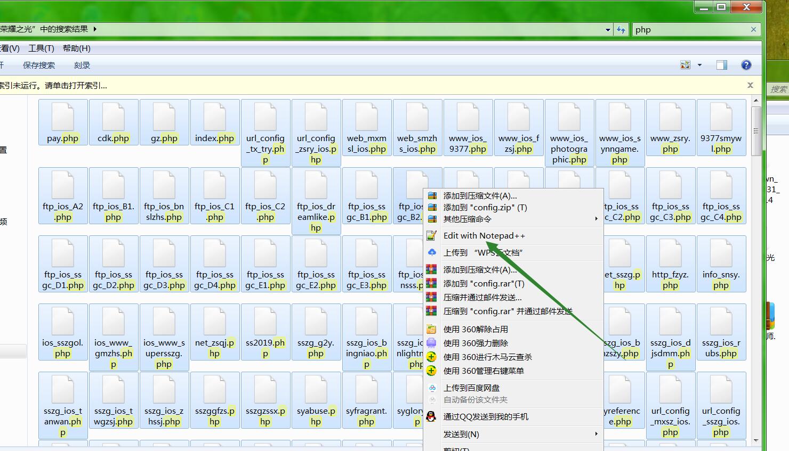789x451 pixels.
Task: Expand the view options dropdown arrow
Action: 699,65
